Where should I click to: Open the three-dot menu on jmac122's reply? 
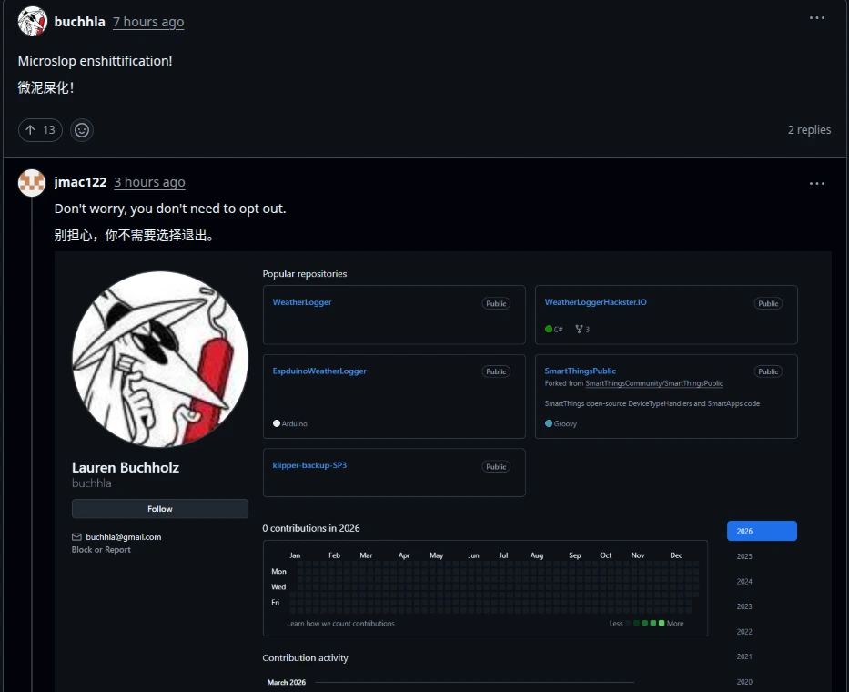click(x=817, y=183)
